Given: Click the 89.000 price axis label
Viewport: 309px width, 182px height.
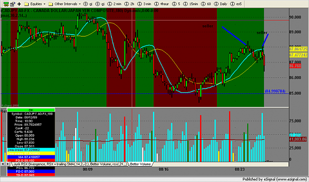Looking at the screenshot, I should 295,32.
